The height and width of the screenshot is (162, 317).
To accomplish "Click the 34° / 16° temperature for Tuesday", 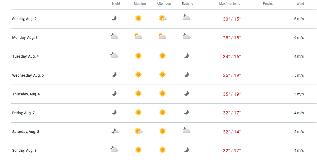I will coord(232,57).
